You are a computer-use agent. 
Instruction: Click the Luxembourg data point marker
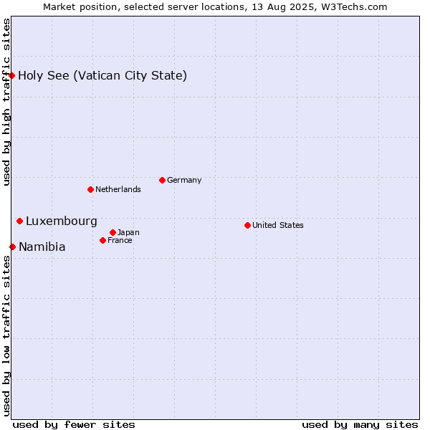(x=20, y=221)
